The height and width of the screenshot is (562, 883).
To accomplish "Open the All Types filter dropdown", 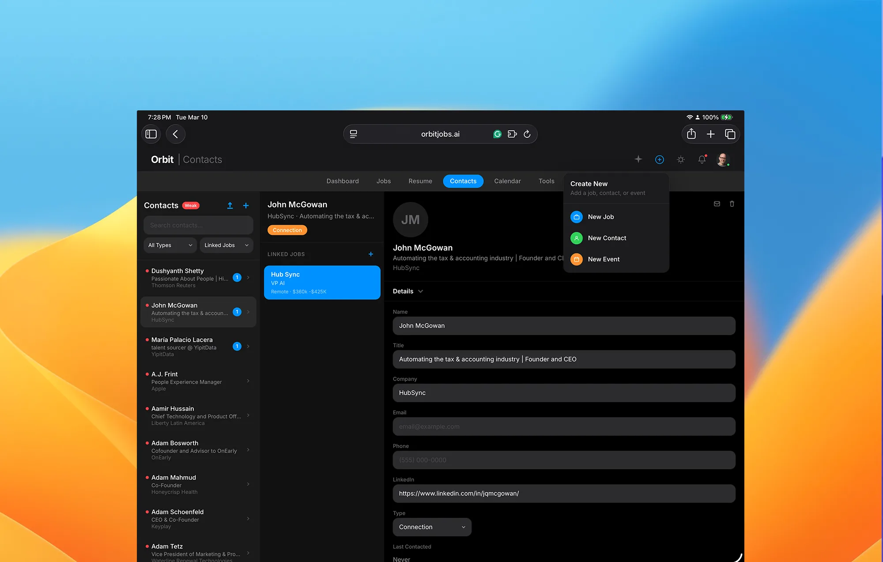I will click(170, 245).
